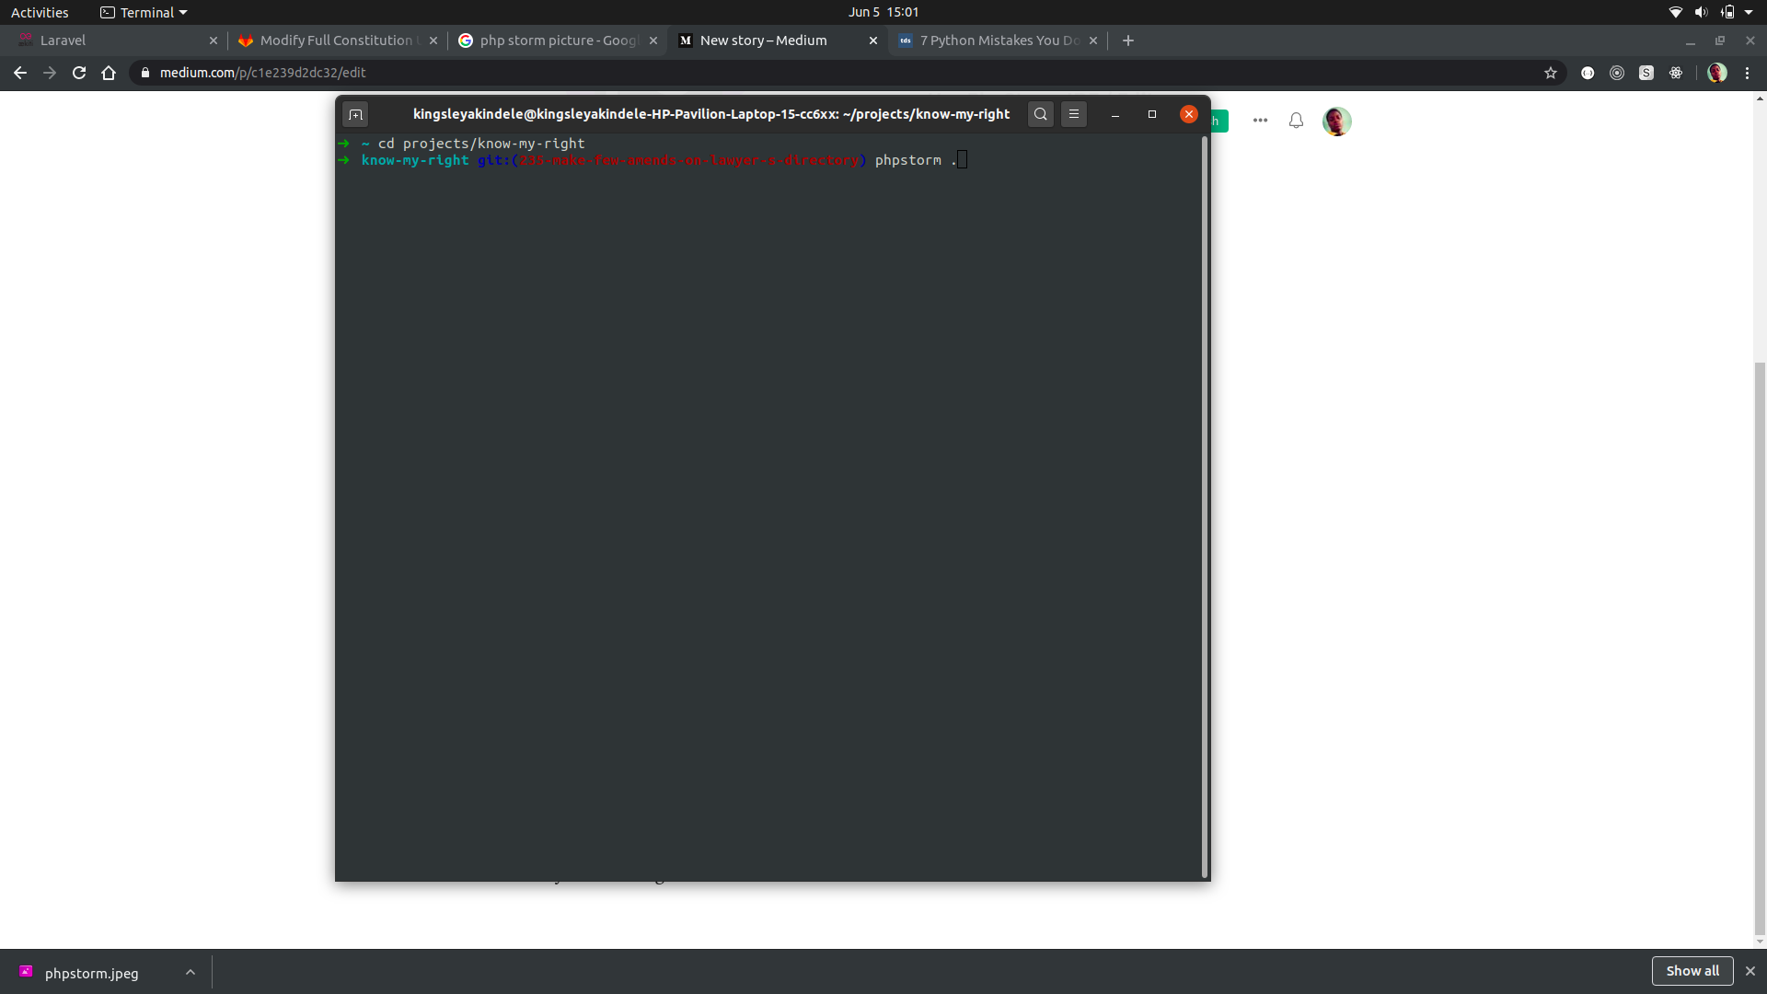Viewport: 1767px width, 994px height.
Task: Open phpstorm.jpeg download item
Action: (92, 973)
